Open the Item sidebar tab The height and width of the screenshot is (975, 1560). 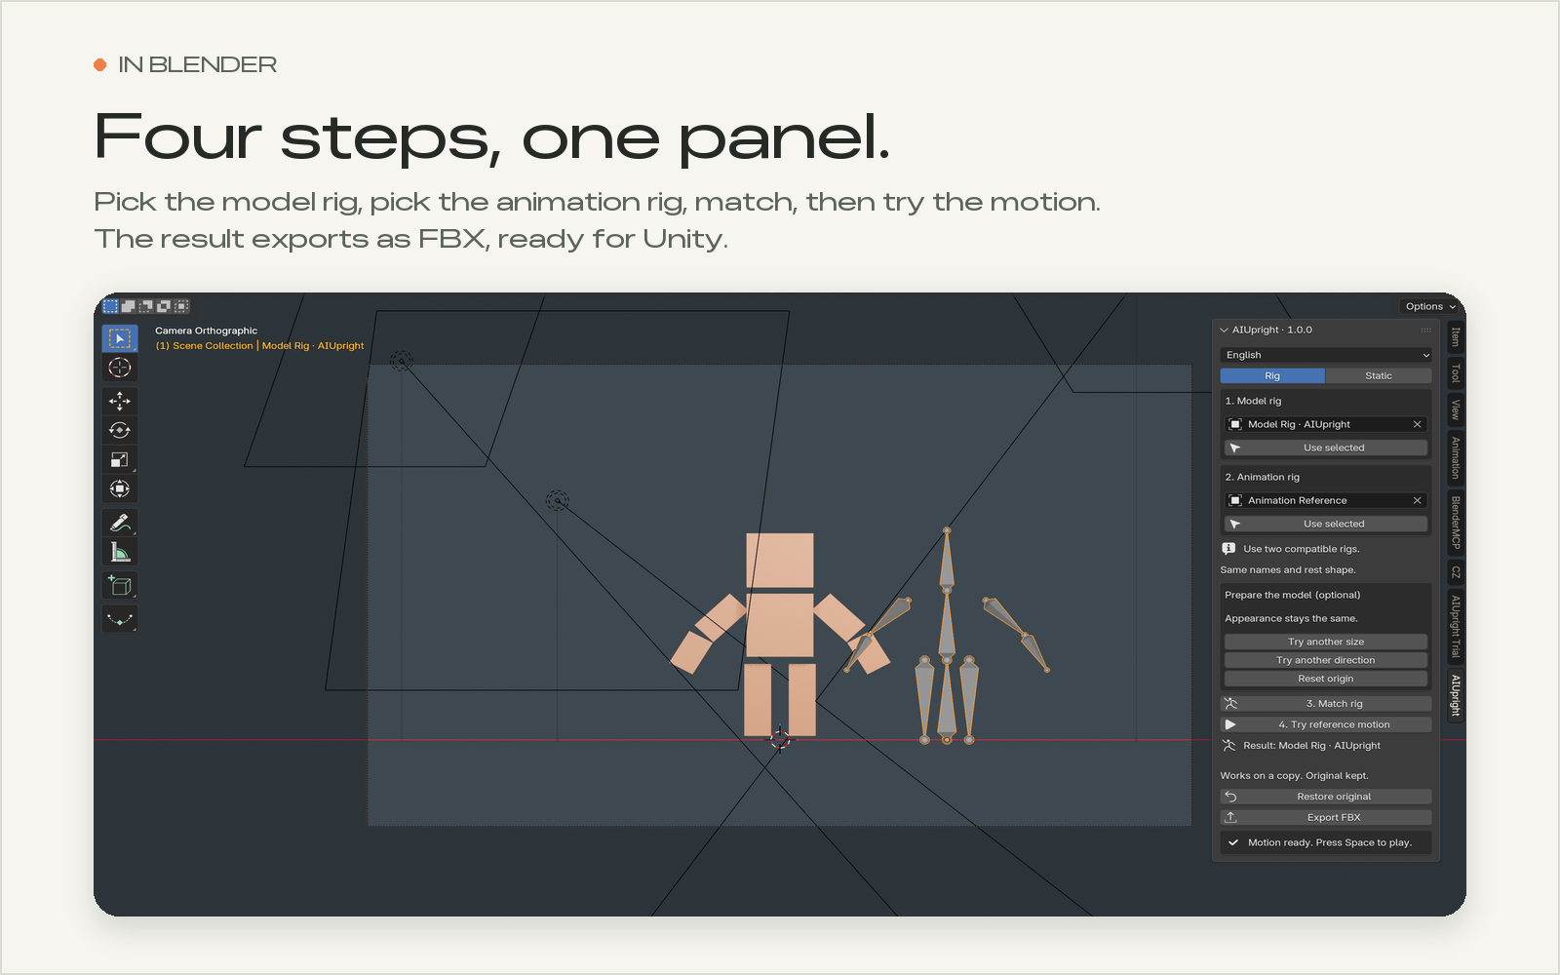tap(1455, 337)
